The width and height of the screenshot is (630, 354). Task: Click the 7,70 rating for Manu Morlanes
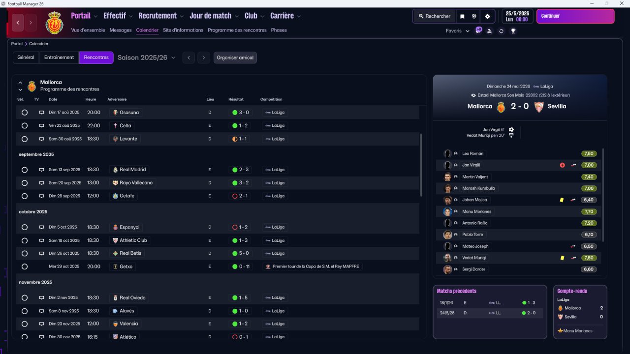pos(589,211)
